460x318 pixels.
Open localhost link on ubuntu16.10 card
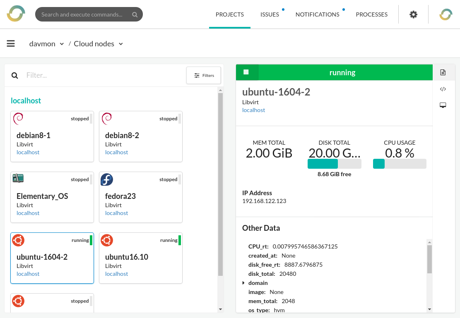tap(116, 274)
